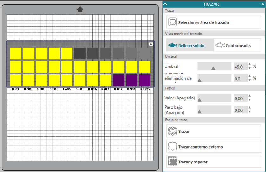
Task: Close the TRAZAR panel
Action: pyautogui.click(x=263, y=4)
